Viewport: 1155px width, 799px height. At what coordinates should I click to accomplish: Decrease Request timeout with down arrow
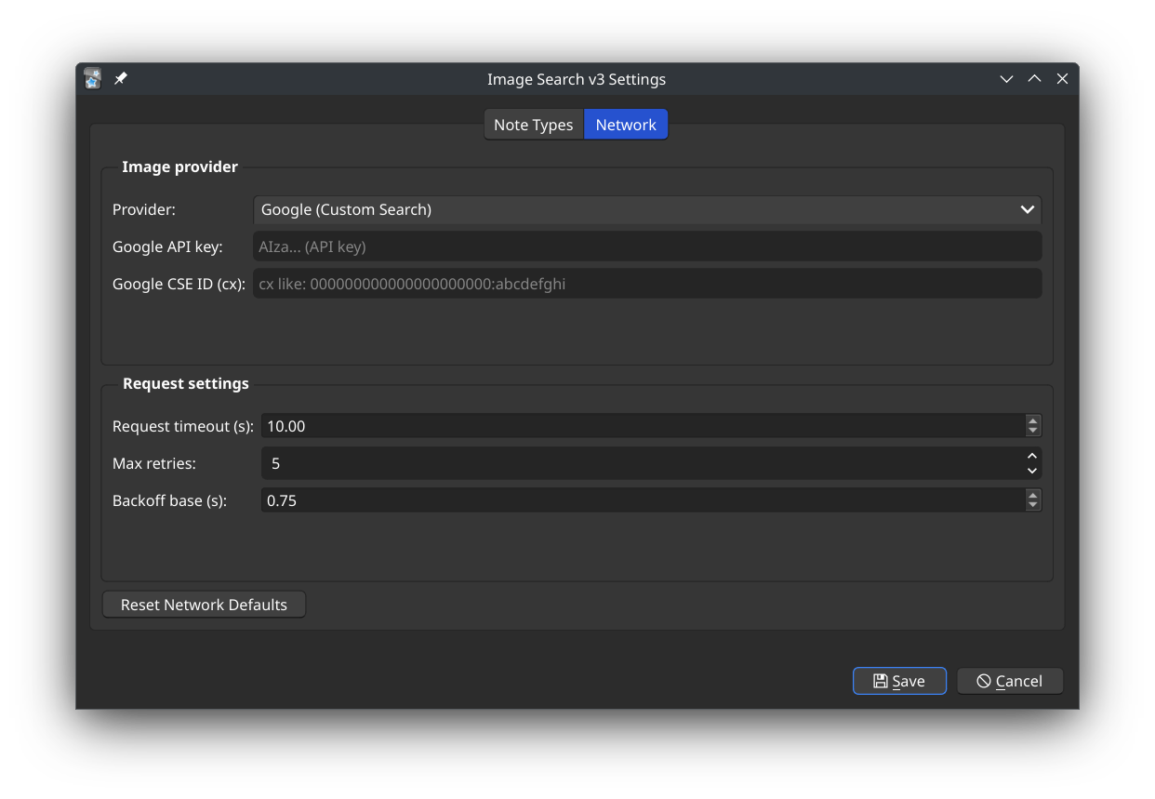point(1032,431)
